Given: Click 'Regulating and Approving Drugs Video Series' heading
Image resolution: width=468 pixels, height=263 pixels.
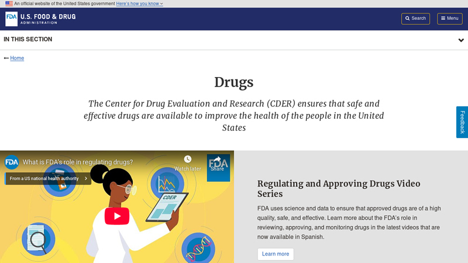Looking at the screenshot, I should coord(339,188).
